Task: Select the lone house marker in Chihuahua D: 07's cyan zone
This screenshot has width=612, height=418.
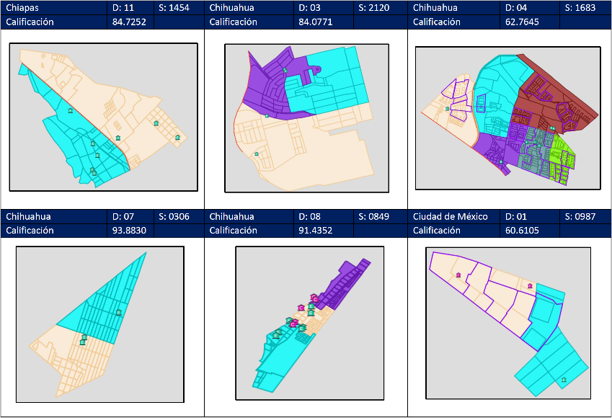Action: [119, 312]
